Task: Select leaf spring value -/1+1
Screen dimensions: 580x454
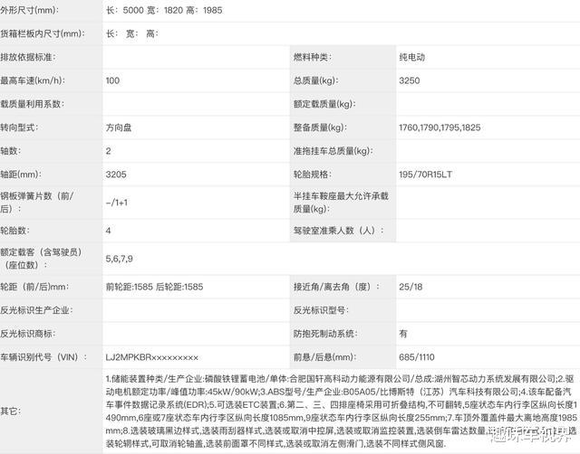Action: coord(117,203)
